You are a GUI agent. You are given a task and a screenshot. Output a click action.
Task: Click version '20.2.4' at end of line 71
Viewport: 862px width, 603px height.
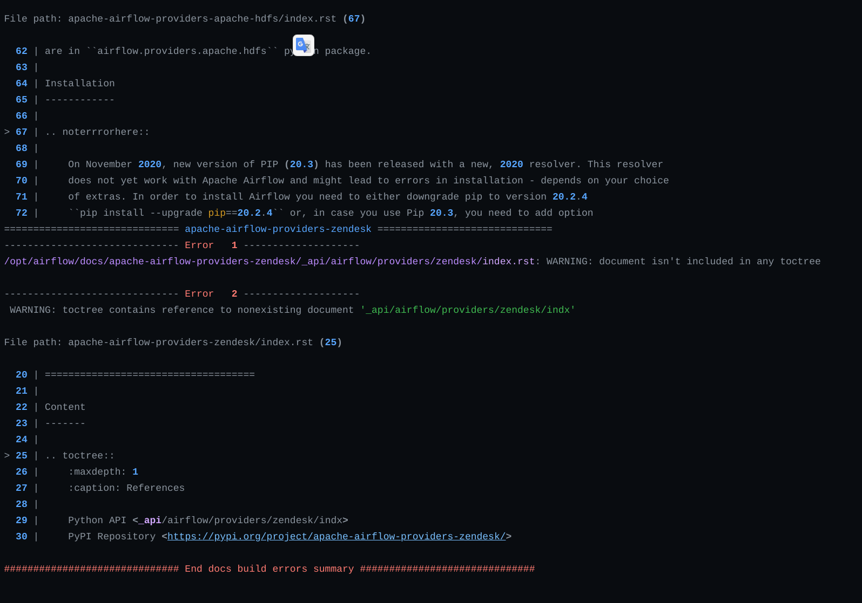click(570, 196)
